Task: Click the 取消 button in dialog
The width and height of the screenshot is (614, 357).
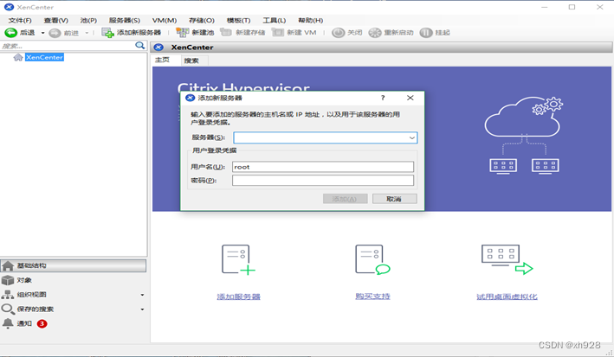Action: pyautogui.click(x=394, y=199)
